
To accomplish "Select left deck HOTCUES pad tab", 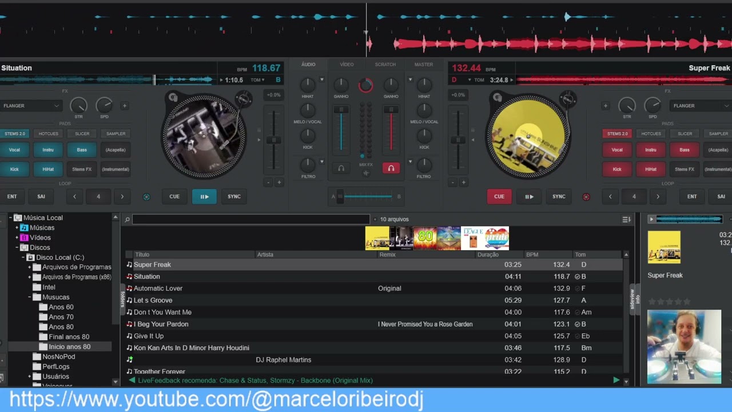I will (x=48, y=134).
